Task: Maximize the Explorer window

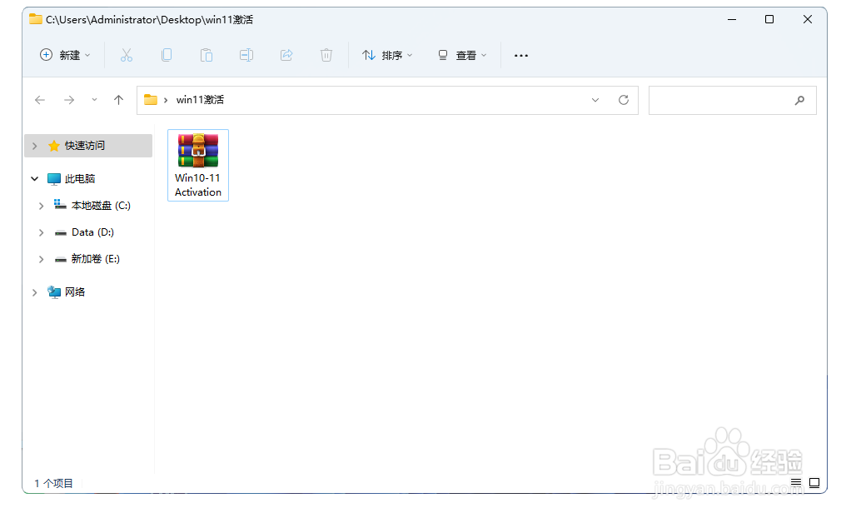Action: point(769,19)
